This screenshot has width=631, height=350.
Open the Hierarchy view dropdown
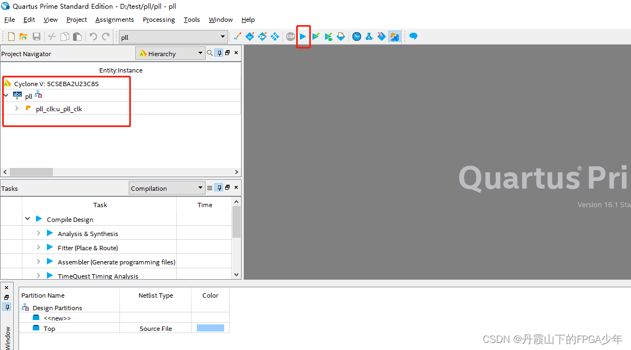click(200, 53)
